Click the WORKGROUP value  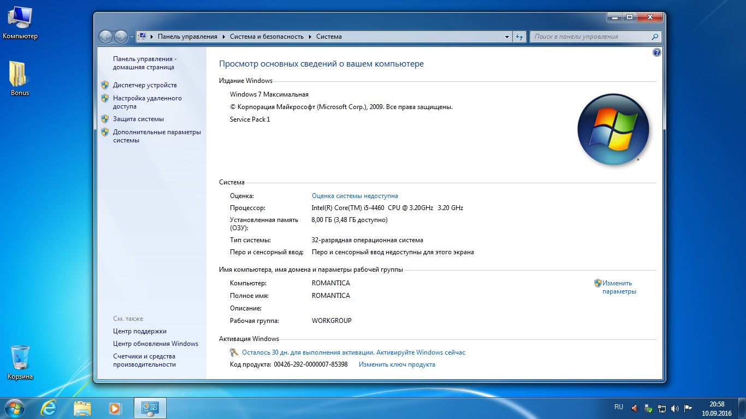click(331, 321)
